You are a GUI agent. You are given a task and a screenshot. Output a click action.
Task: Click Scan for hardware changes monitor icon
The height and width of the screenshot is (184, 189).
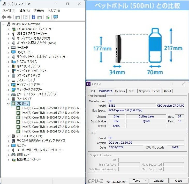click(x=55, y=17)
